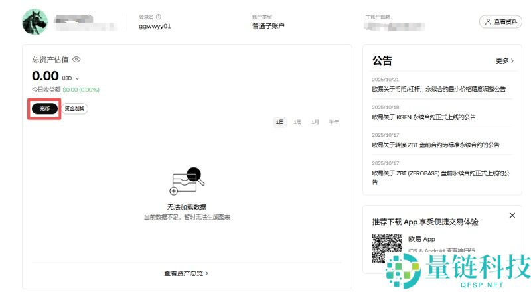Viewport: 531px width, 292px height.
Task: Open 查看资产总览 link
Action: click(186, 273)
